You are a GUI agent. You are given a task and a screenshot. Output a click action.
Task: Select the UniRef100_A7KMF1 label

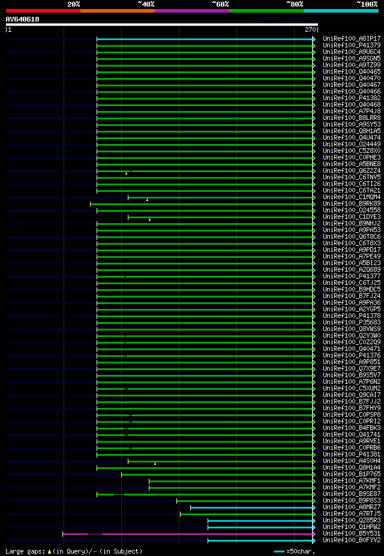tap(352, 482)
